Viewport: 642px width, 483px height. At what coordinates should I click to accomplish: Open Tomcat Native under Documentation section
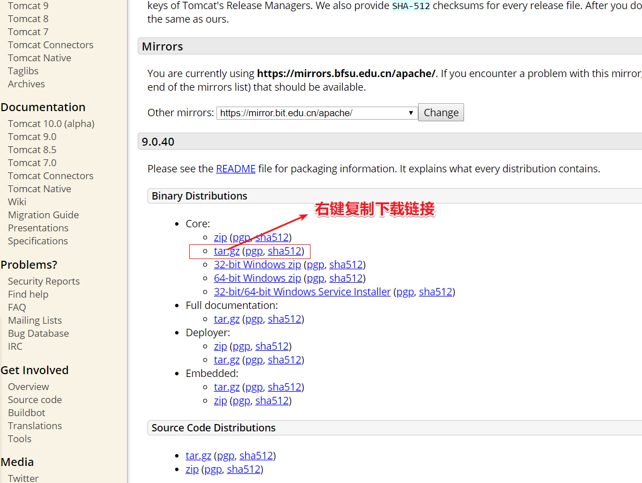(x=39, y=189)
